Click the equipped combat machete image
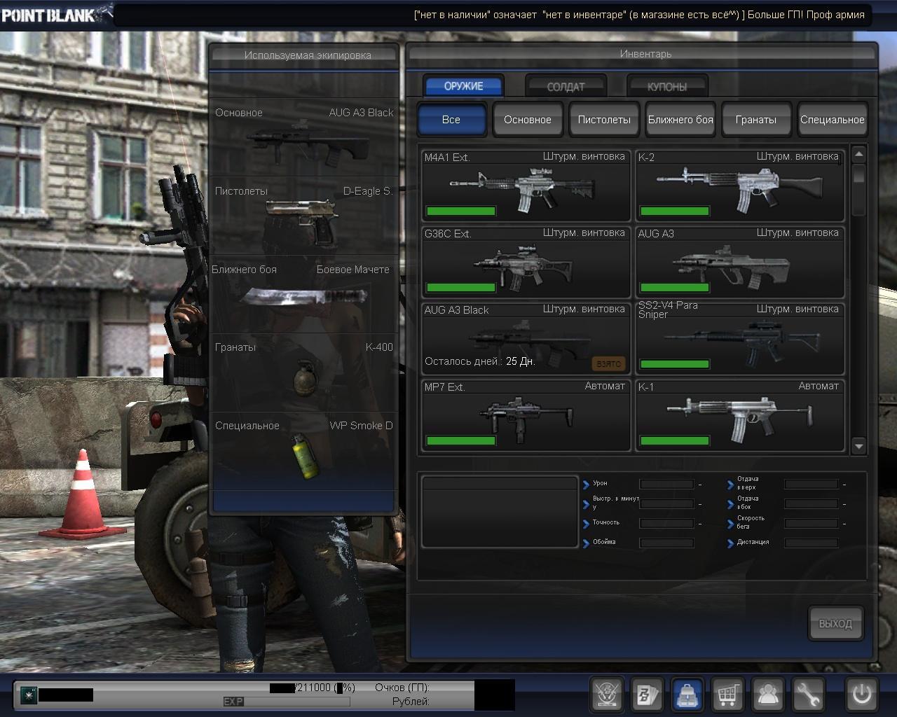Viewport: 897px width, 717px height. pos(304,295)
